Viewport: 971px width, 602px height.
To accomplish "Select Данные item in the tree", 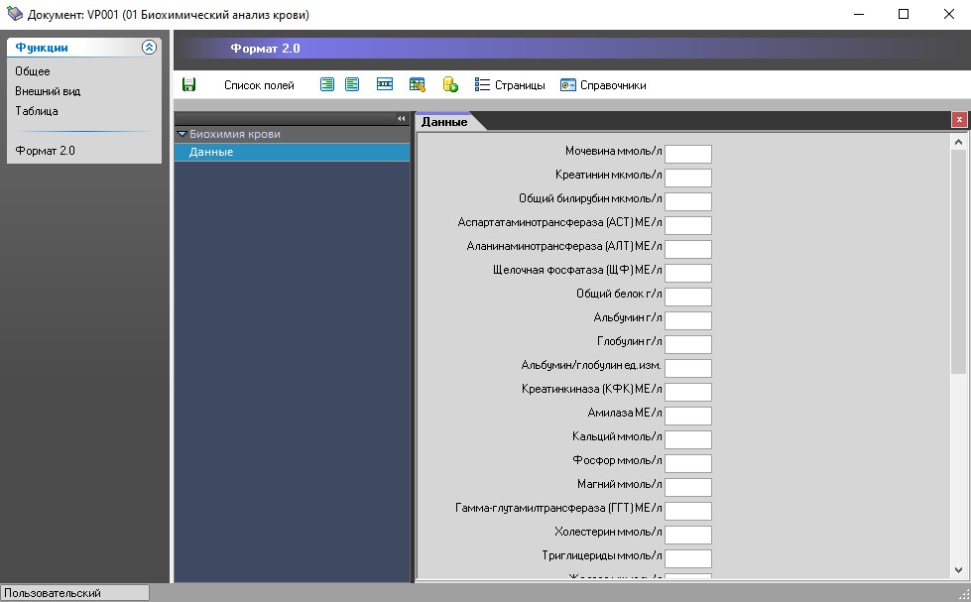I will (x=211, y=153).
